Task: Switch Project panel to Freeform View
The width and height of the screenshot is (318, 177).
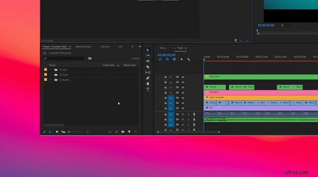Action: pos(63,132)
